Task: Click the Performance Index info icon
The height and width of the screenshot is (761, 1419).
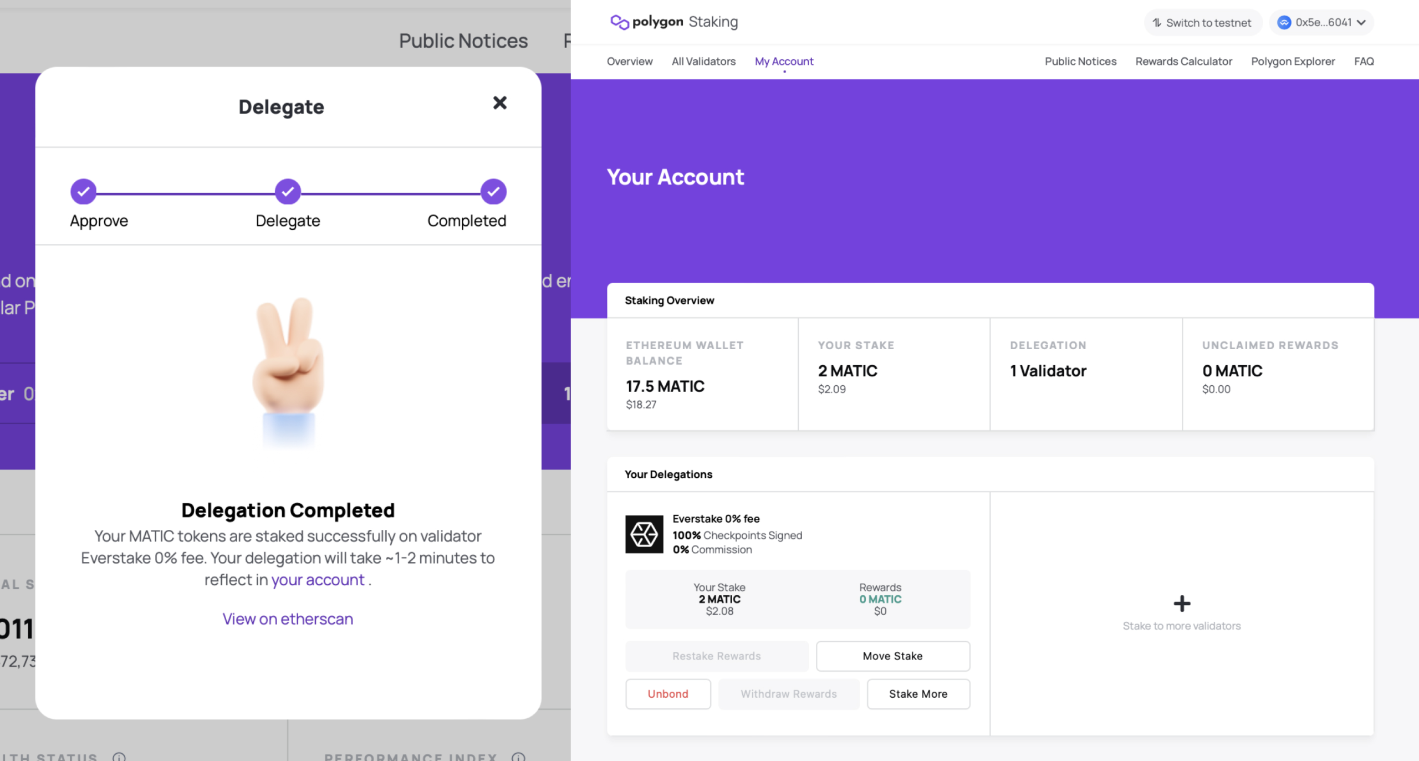Action: (518, 757)
